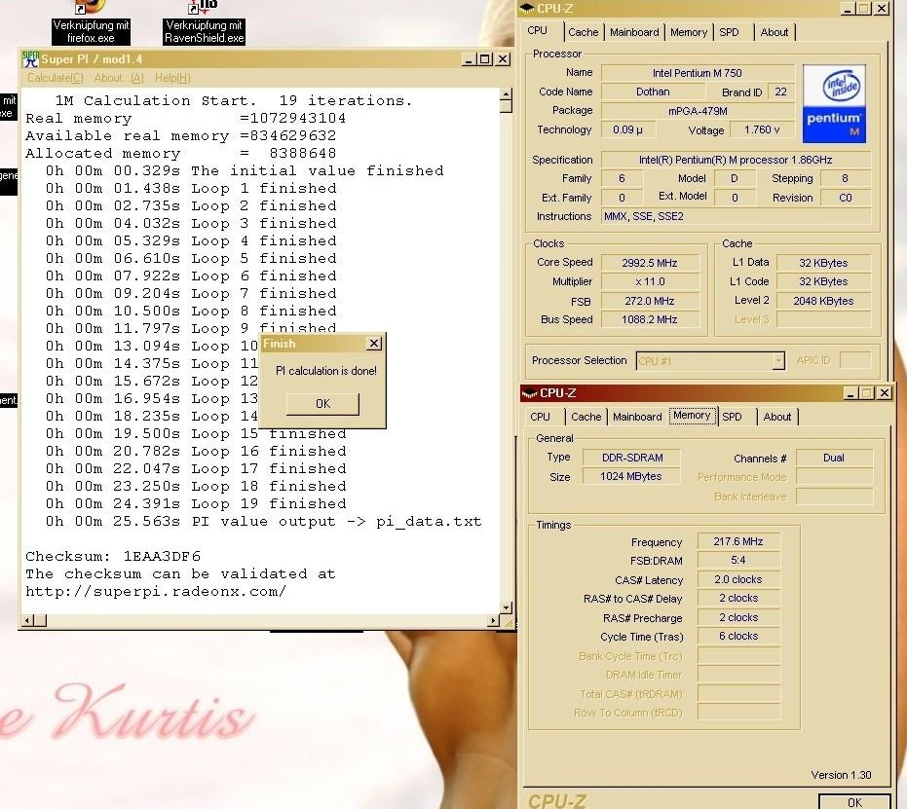Click the Channels # value Dual

pyautogui.click(x=834, y=459)
